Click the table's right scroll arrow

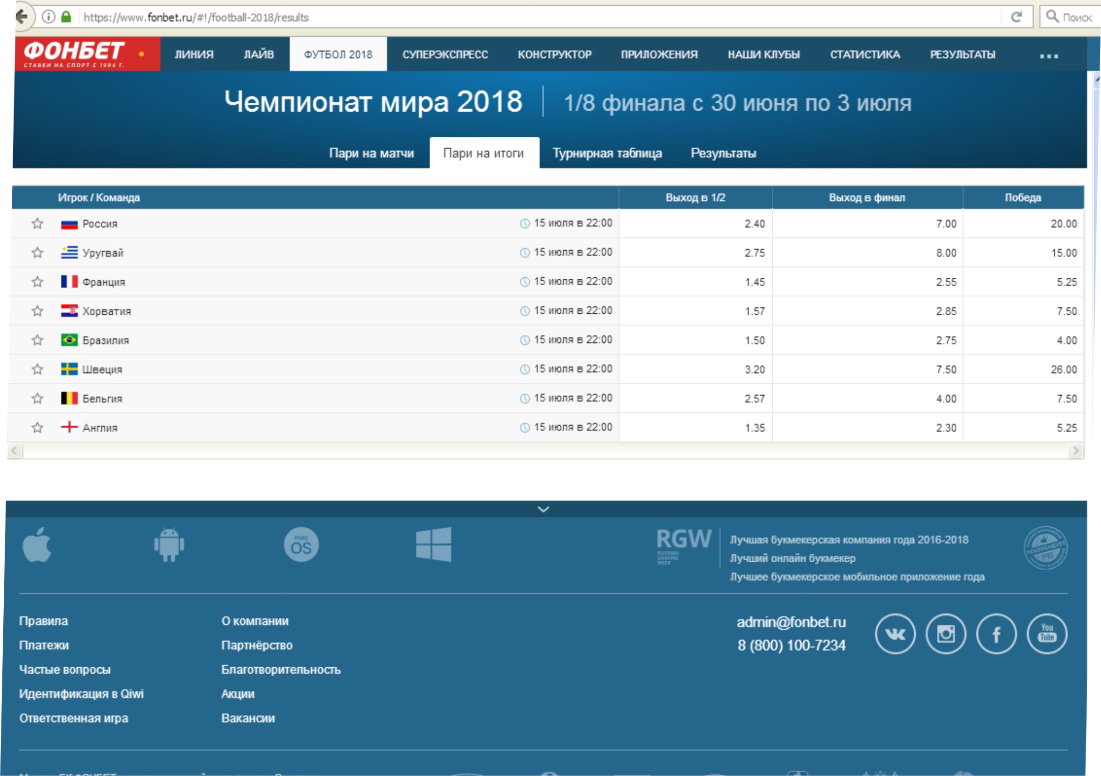point(1076,451)
